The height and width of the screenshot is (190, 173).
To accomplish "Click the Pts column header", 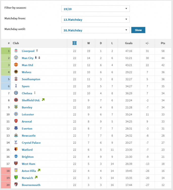I will click(x=163, y=43).
